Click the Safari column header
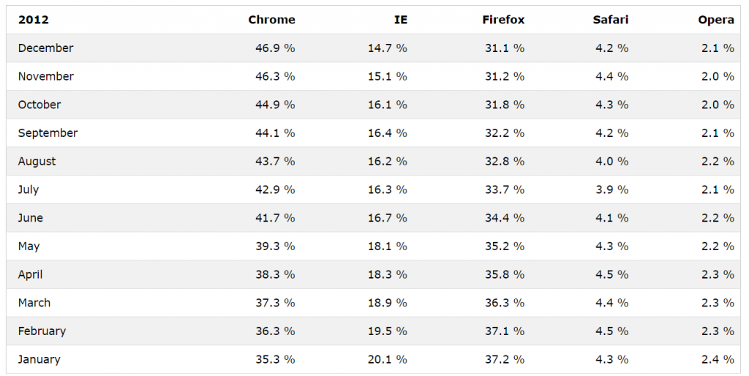The image size is (749, 376). tap(611, 20)
